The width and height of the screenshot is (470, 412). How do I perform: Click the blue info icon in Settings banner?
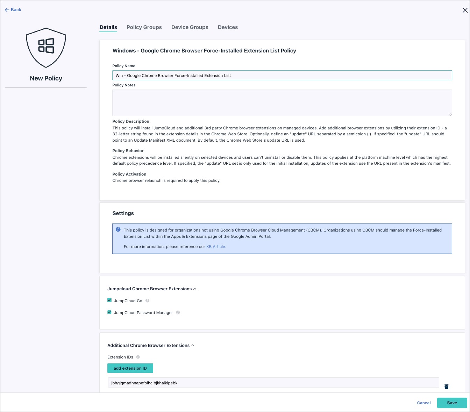point(118,230)
